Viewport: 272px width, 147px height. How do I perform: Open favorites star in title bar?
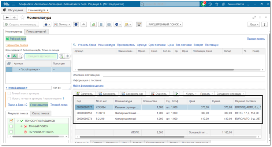(x=217, y=4)
